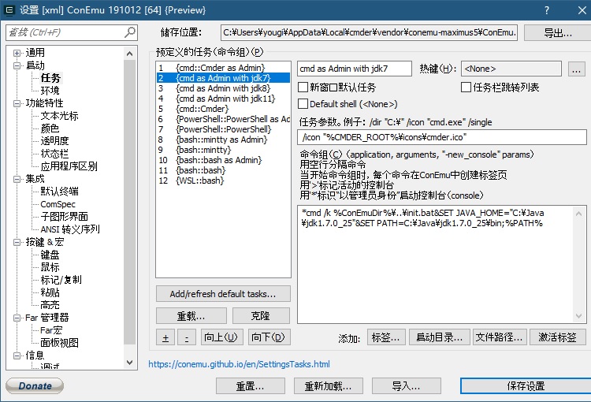
Task: Check the Default shell option
Action: tap(303, 104)
